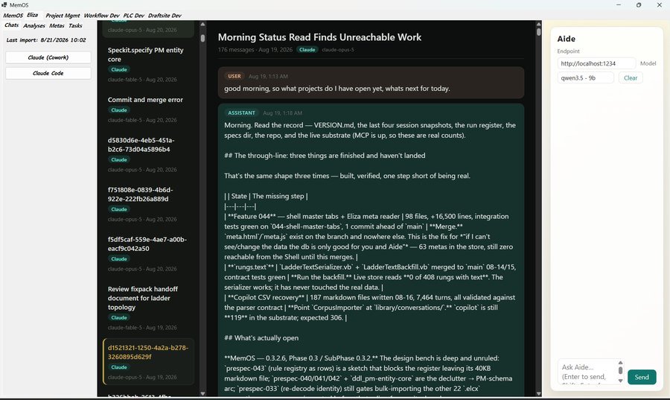Send the Aide message
670x400 pixels.
[642, 377]
